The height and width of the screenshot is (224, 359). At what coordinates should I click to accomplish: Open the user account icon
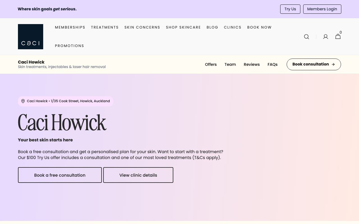[326, 37]
